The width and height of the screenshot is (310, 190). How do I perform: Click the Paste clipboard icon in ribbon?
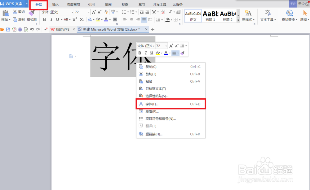(6, 13)
